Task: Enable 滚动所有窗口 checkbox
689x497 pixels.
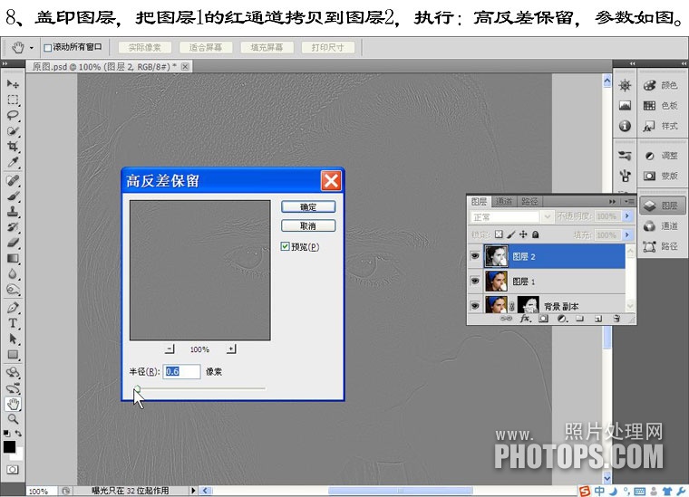Action: 47,47
